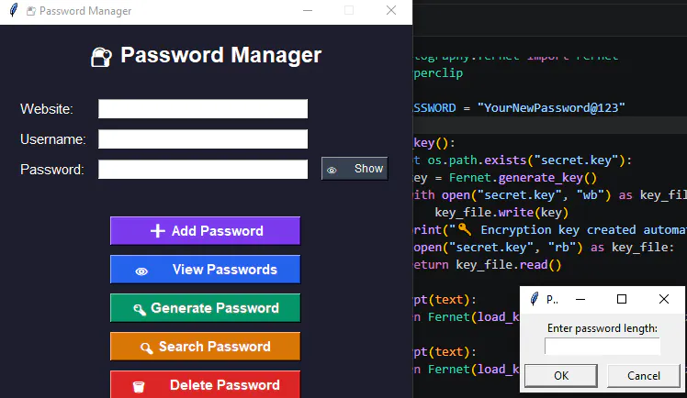The width and height of the screenshot is (687, 398).
Task: Click the "YourNewPassword@123" string in code editor
Action: tap(551, 107)
